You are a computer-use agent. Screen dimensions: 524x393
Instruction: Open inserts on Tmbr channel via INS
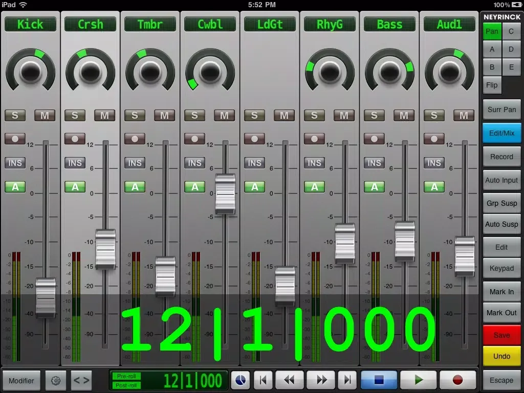pyautogui.click(x=135, y=163)
